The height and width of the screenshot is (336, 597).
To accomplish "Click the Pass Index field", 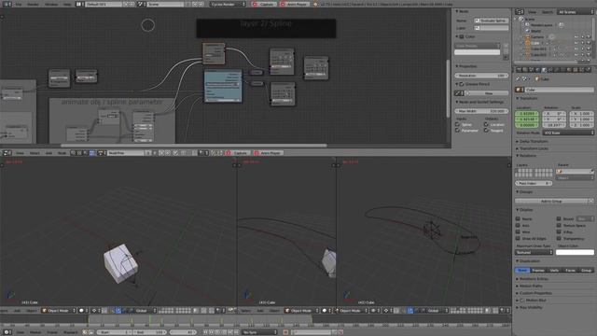I will [534, 183].
